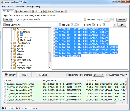Click file icon in first preview table row

tap(5, 84)
